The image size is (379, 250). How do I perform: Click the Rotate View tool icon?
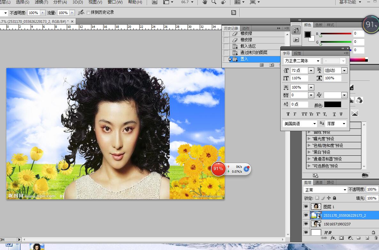point(223,2)
